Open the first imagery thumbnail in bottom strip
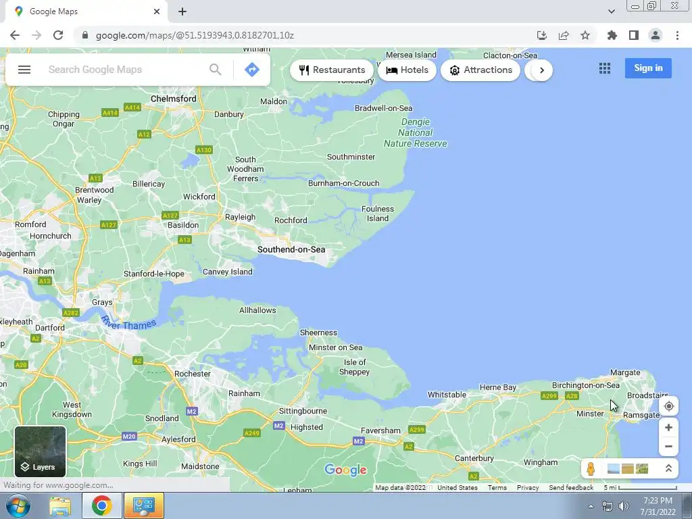Viewport: 692px width, 519px height. [x=614, y=469]
